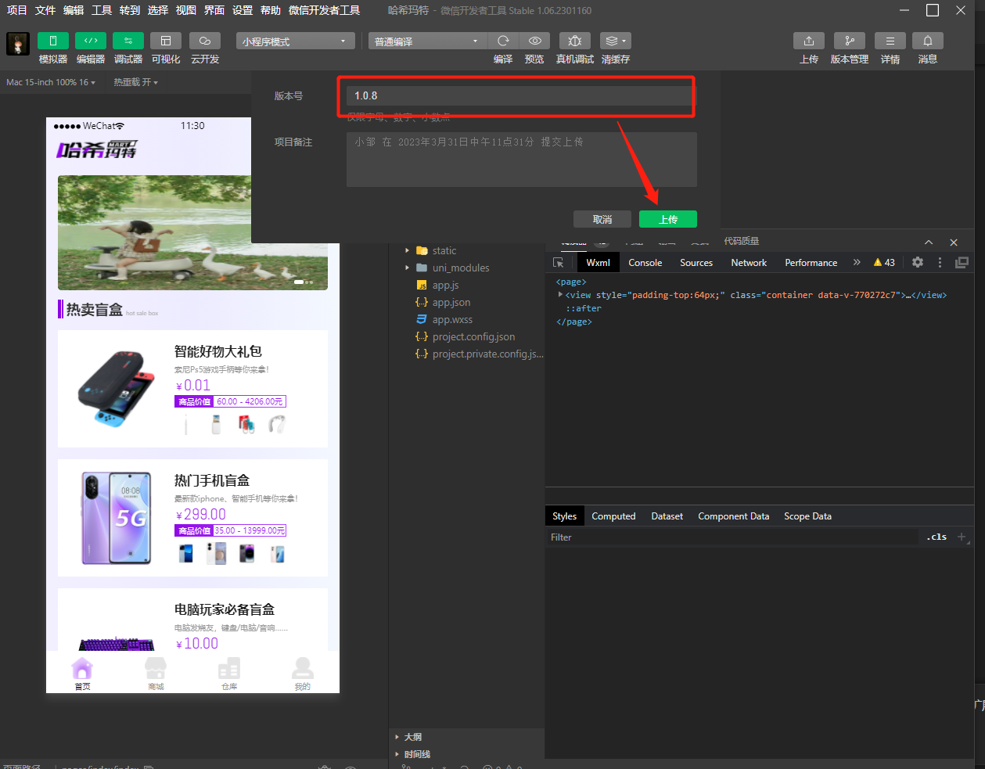Click the 预览 preview eye icon
Image resolution: width=985 pixels, height=769 pixels.
click(x=534, y=41)
